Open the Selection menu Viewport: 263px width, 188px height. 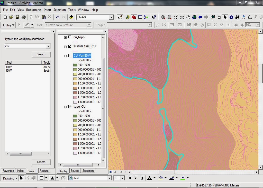[x=59, y=10]
